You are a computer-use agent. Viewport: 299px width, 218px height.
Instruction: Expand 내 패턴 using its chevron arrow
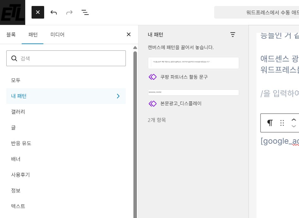pyautogui.click(x=118, y=96)
